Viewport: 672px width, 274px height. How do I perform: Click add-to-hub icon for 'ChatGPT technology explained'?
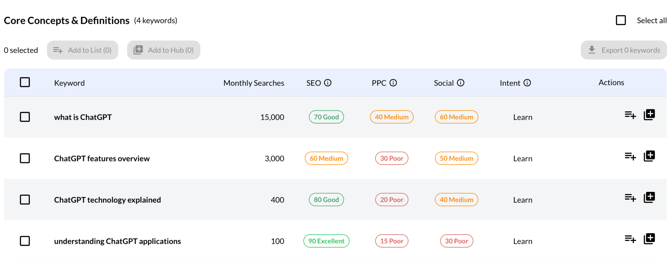649,197
